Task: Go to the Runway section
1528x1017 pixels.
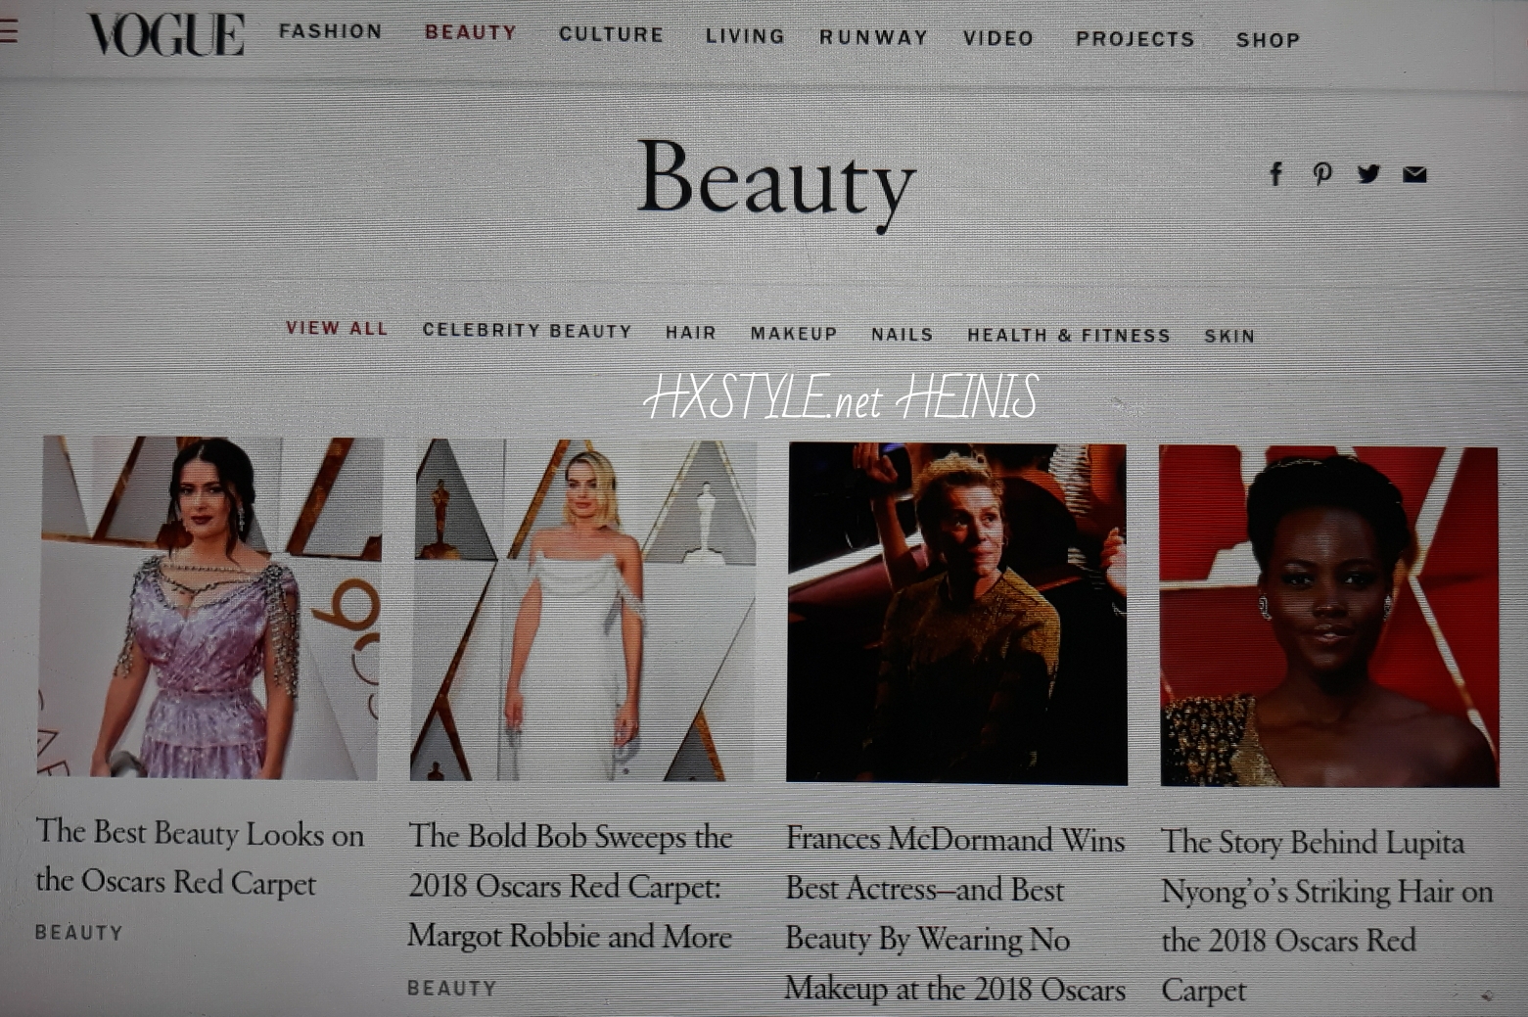Action: tap(874, 37)
